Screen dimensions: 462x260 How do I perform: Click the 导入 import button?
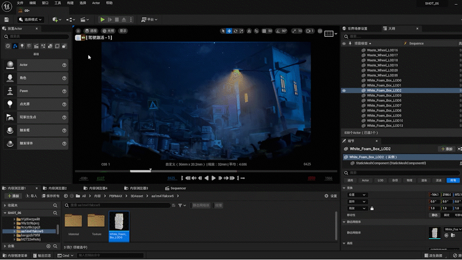coord(32,196)
